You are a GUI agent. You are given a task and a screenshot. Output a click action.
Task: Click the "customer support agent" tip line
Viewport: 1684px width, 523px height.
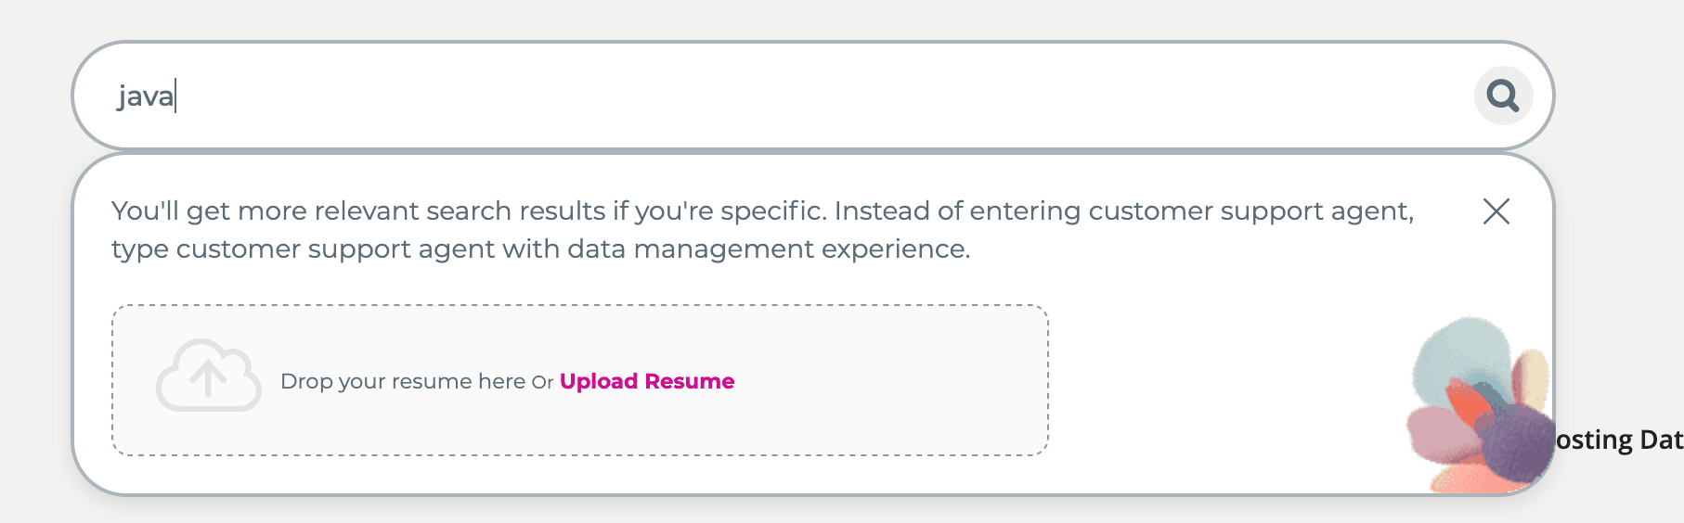pos(540,249)
